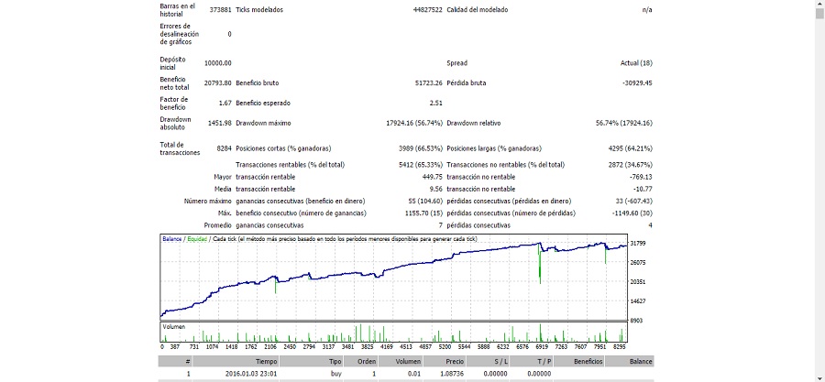Click the 20793.80 net profit value
This screenshot has width=825, height=382.
216,83
